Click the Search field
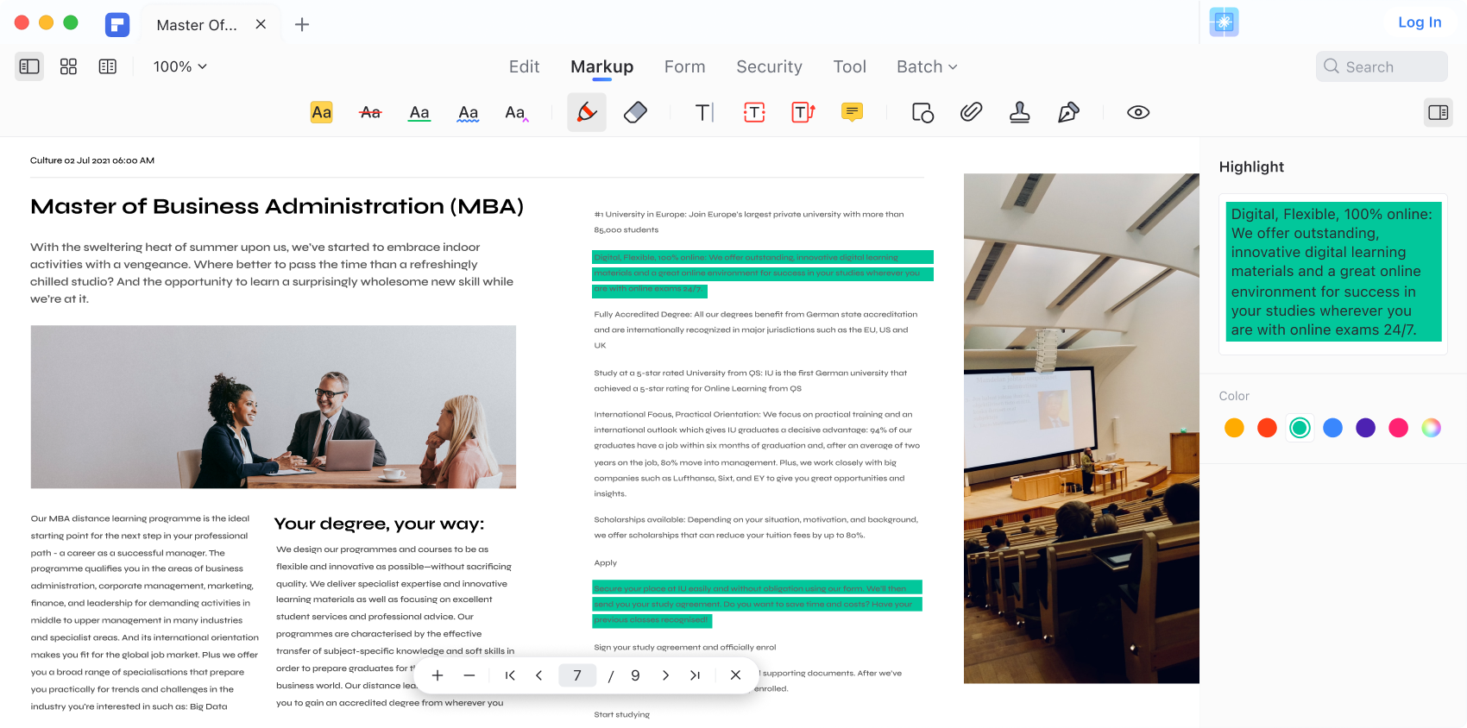Viewport: 1467px width, 728px height. 1382,66
